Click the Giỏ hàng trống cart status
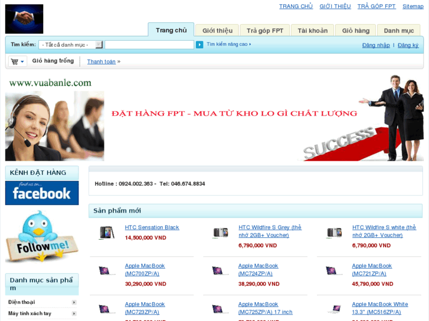Viewport: 429px width, 321px height. pos(53,61)
